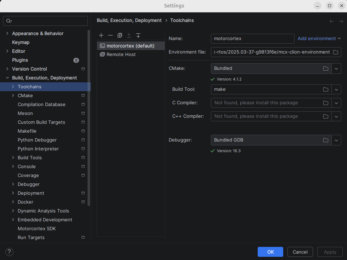Click the Plugins update count badge
This screenshot has width=347, height=260.
tap(76, 60)
